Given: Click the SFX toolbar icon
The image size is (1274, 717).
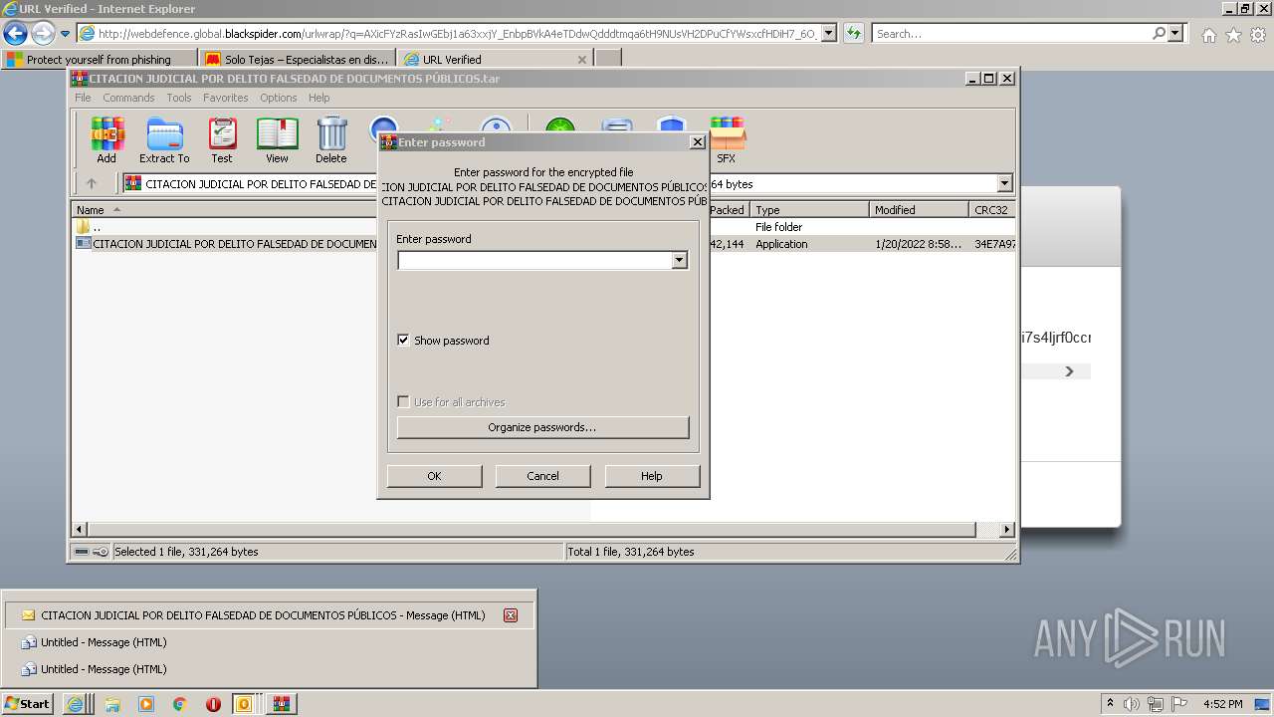Looking at the screenshot, I should [727, 139].
